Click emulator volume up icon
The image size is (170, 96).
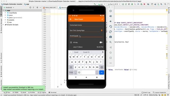tap(110, 16)
